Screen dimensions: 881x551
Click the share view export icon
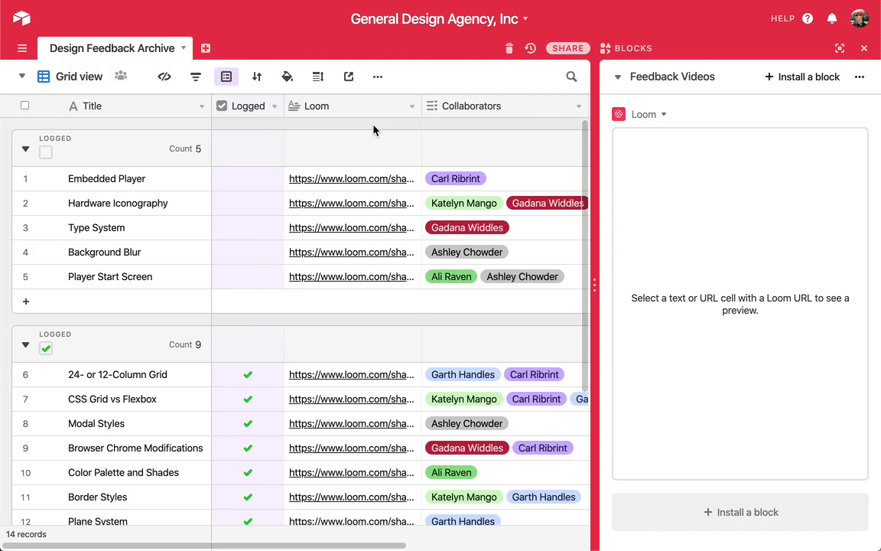[349, 77]
